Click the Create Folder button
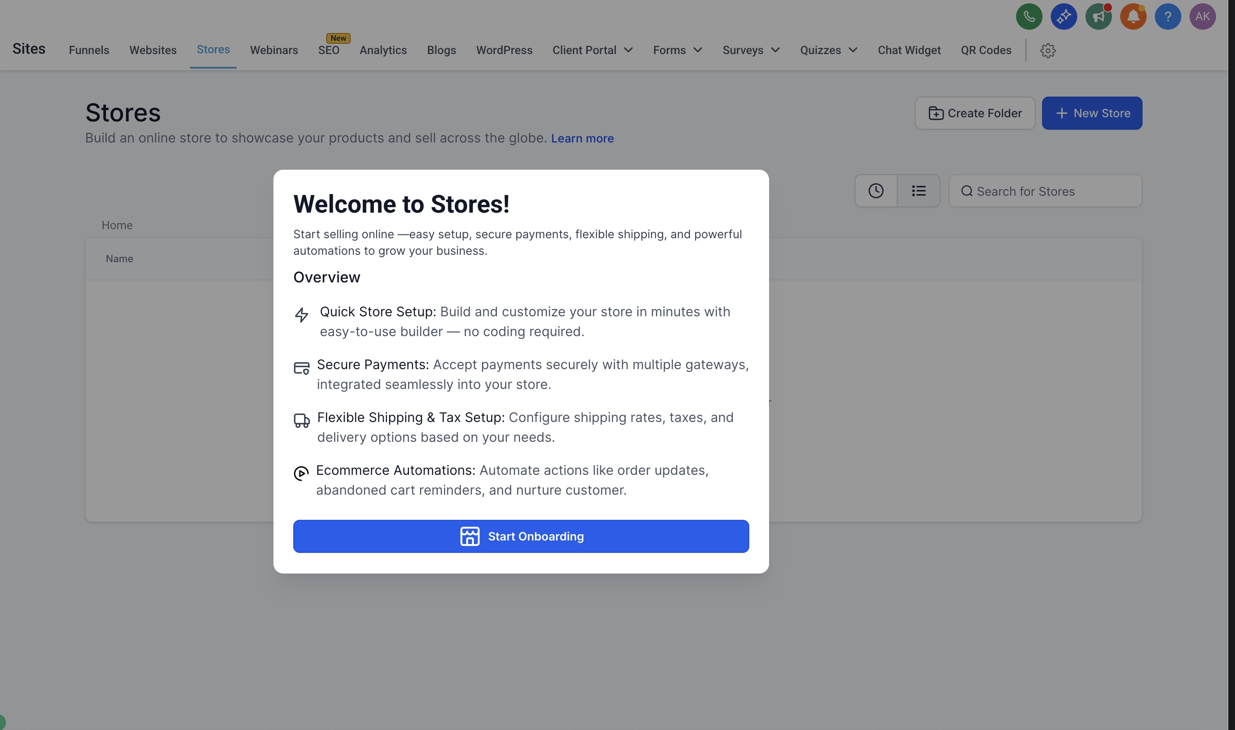This screenshot has width=1235, height=730. pyautogui.click(x=975, y=113)
